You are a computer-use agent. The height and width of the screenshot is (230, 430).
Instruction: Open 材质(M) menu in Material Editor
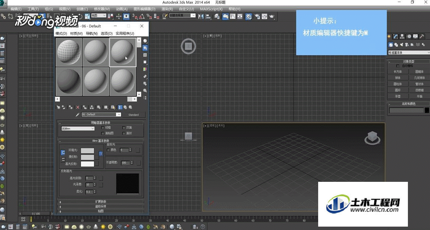point(76,34)
